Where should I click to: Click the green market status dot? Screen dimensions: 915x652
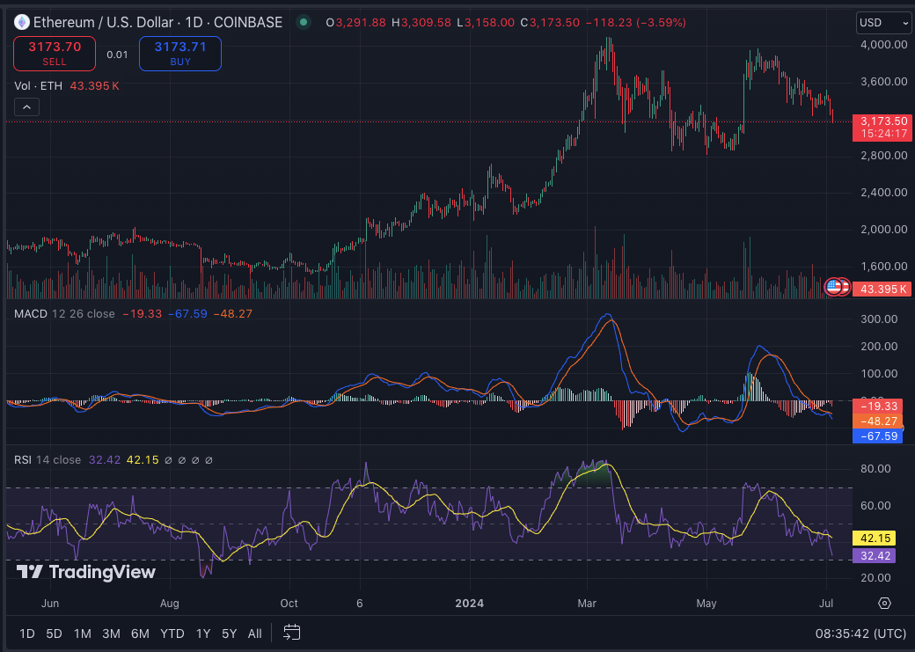(303, 23)
